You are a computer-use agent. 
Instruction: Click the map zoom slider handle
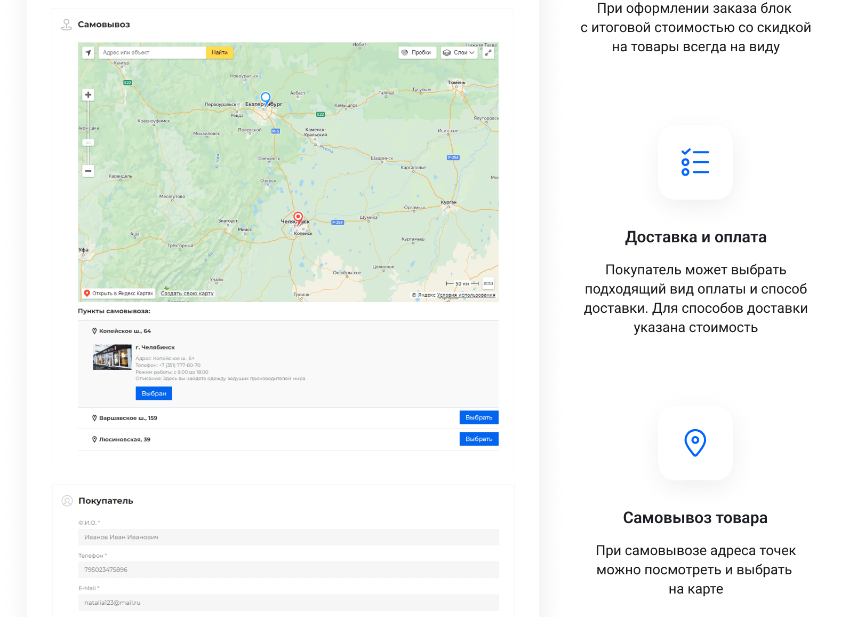(x=89, y=143)
